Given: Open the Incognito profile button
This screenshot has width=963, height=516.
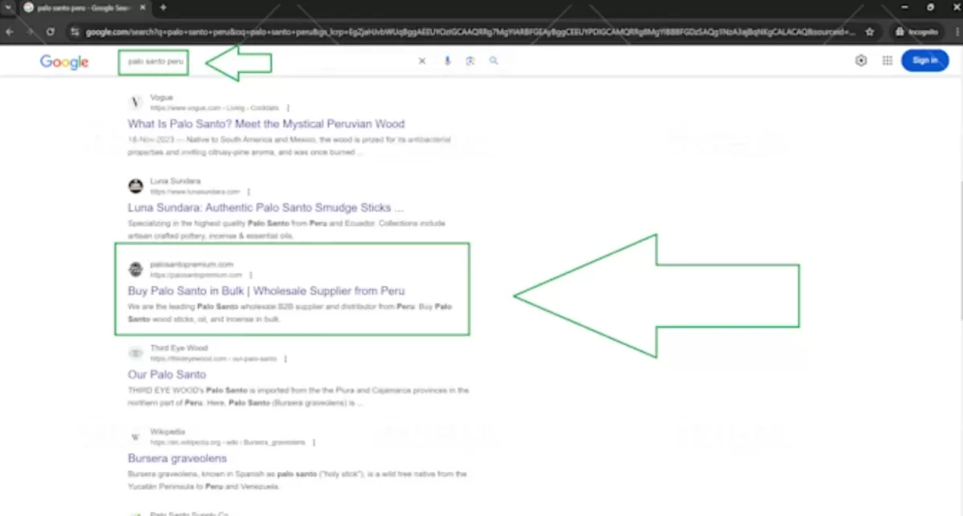Looking at the screenshot, I should [918, 31].
